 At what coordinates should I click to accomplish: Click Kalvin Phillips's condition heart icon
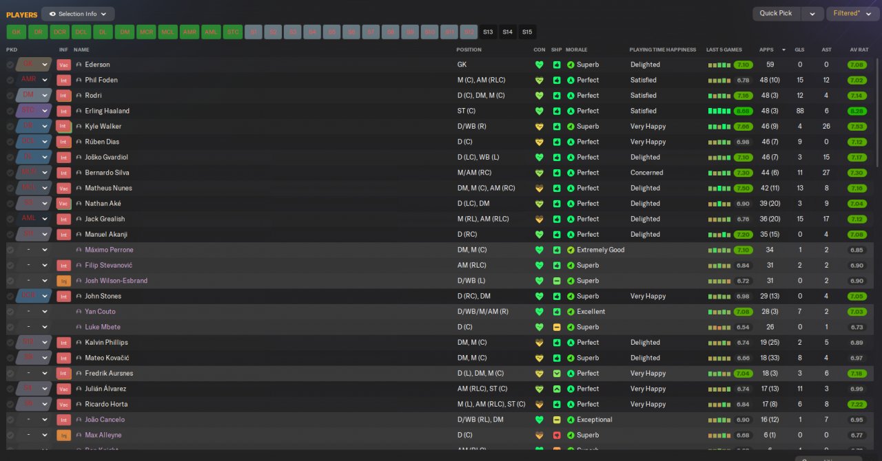tap(540, 343)
